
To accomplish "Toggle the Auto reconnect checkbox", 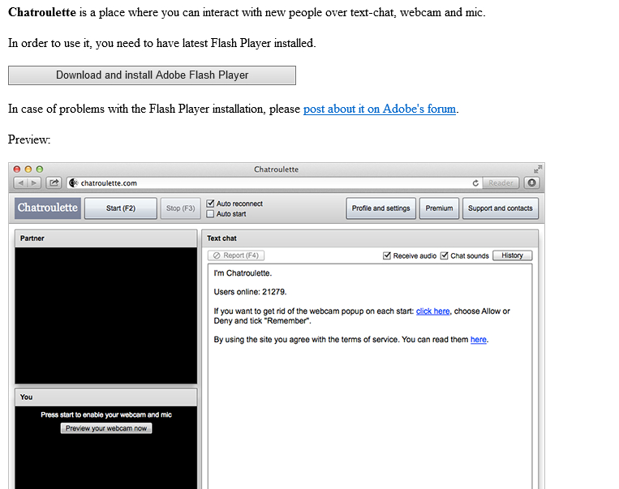I will click(210, 204).
